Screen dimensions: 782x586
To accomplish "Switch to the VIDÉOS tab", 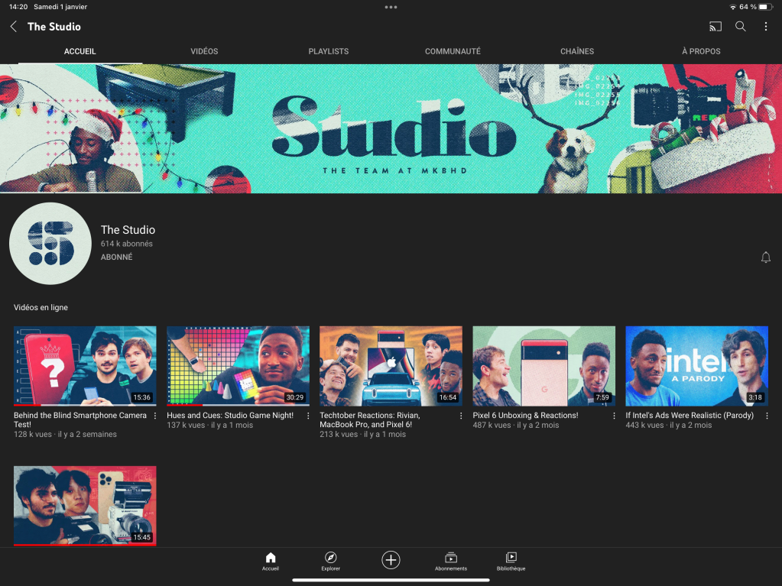I will (x=204, y=51).
